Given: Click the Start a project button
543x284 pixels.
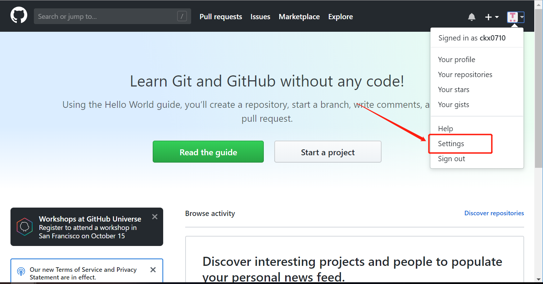Looking at the screenshot, I should tap(328, 152).
